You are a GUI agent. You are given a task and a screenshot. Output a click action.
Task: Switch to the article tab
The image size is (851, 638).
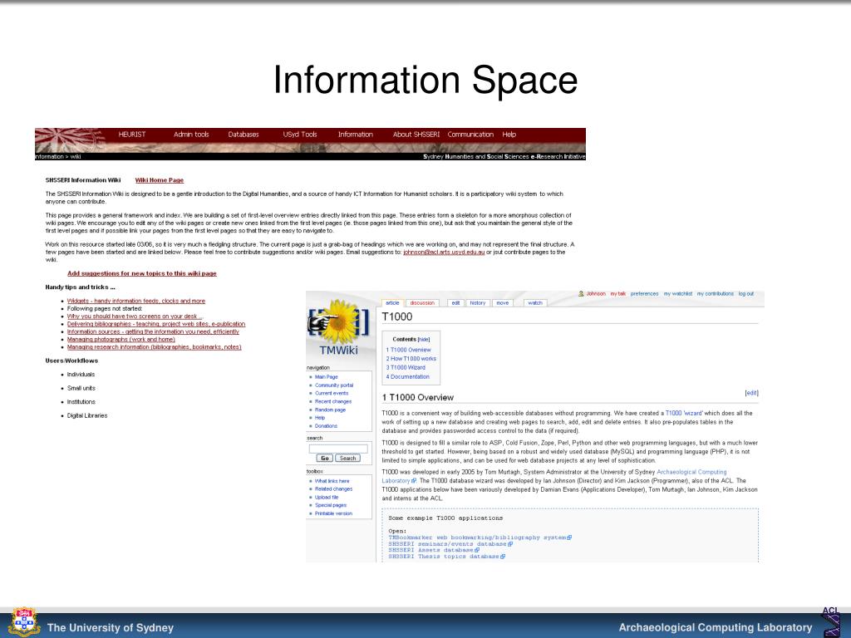point(392,303)
